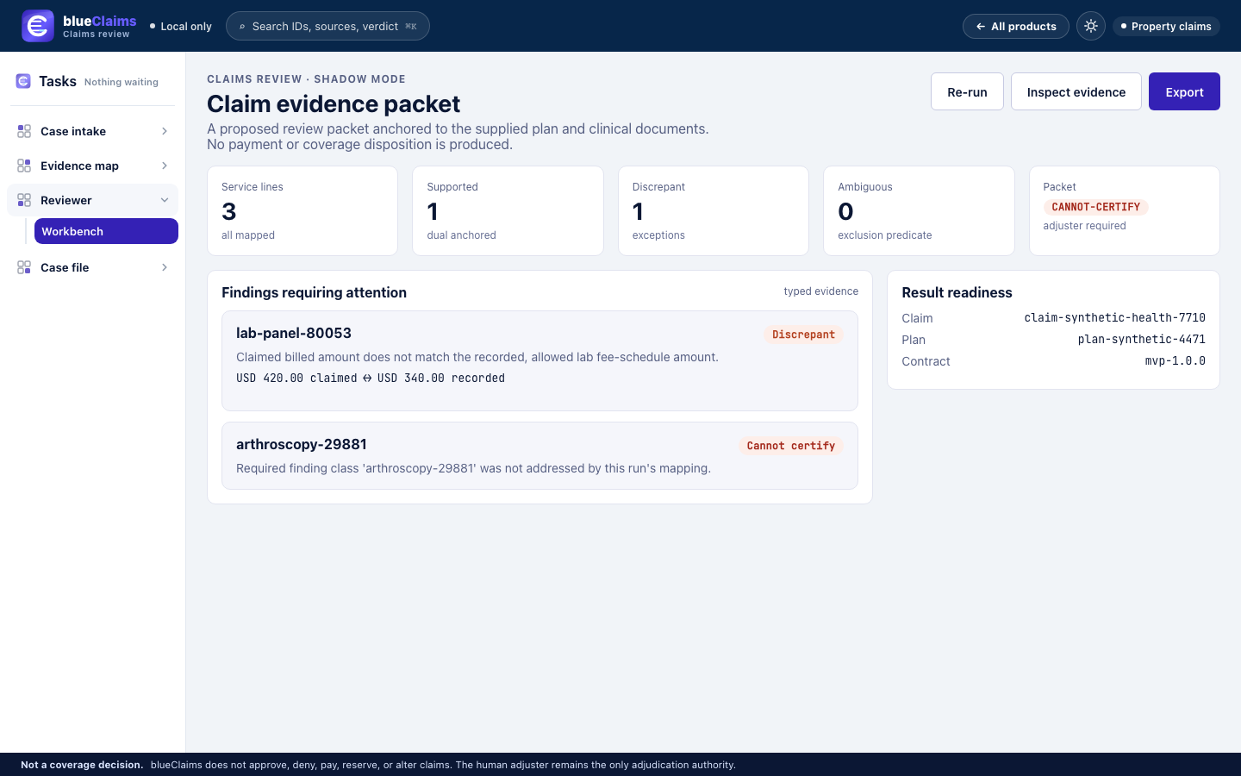Click the Property claims pill
Viewport: 1241px width, 776px height.
(x=1166, y=27)
